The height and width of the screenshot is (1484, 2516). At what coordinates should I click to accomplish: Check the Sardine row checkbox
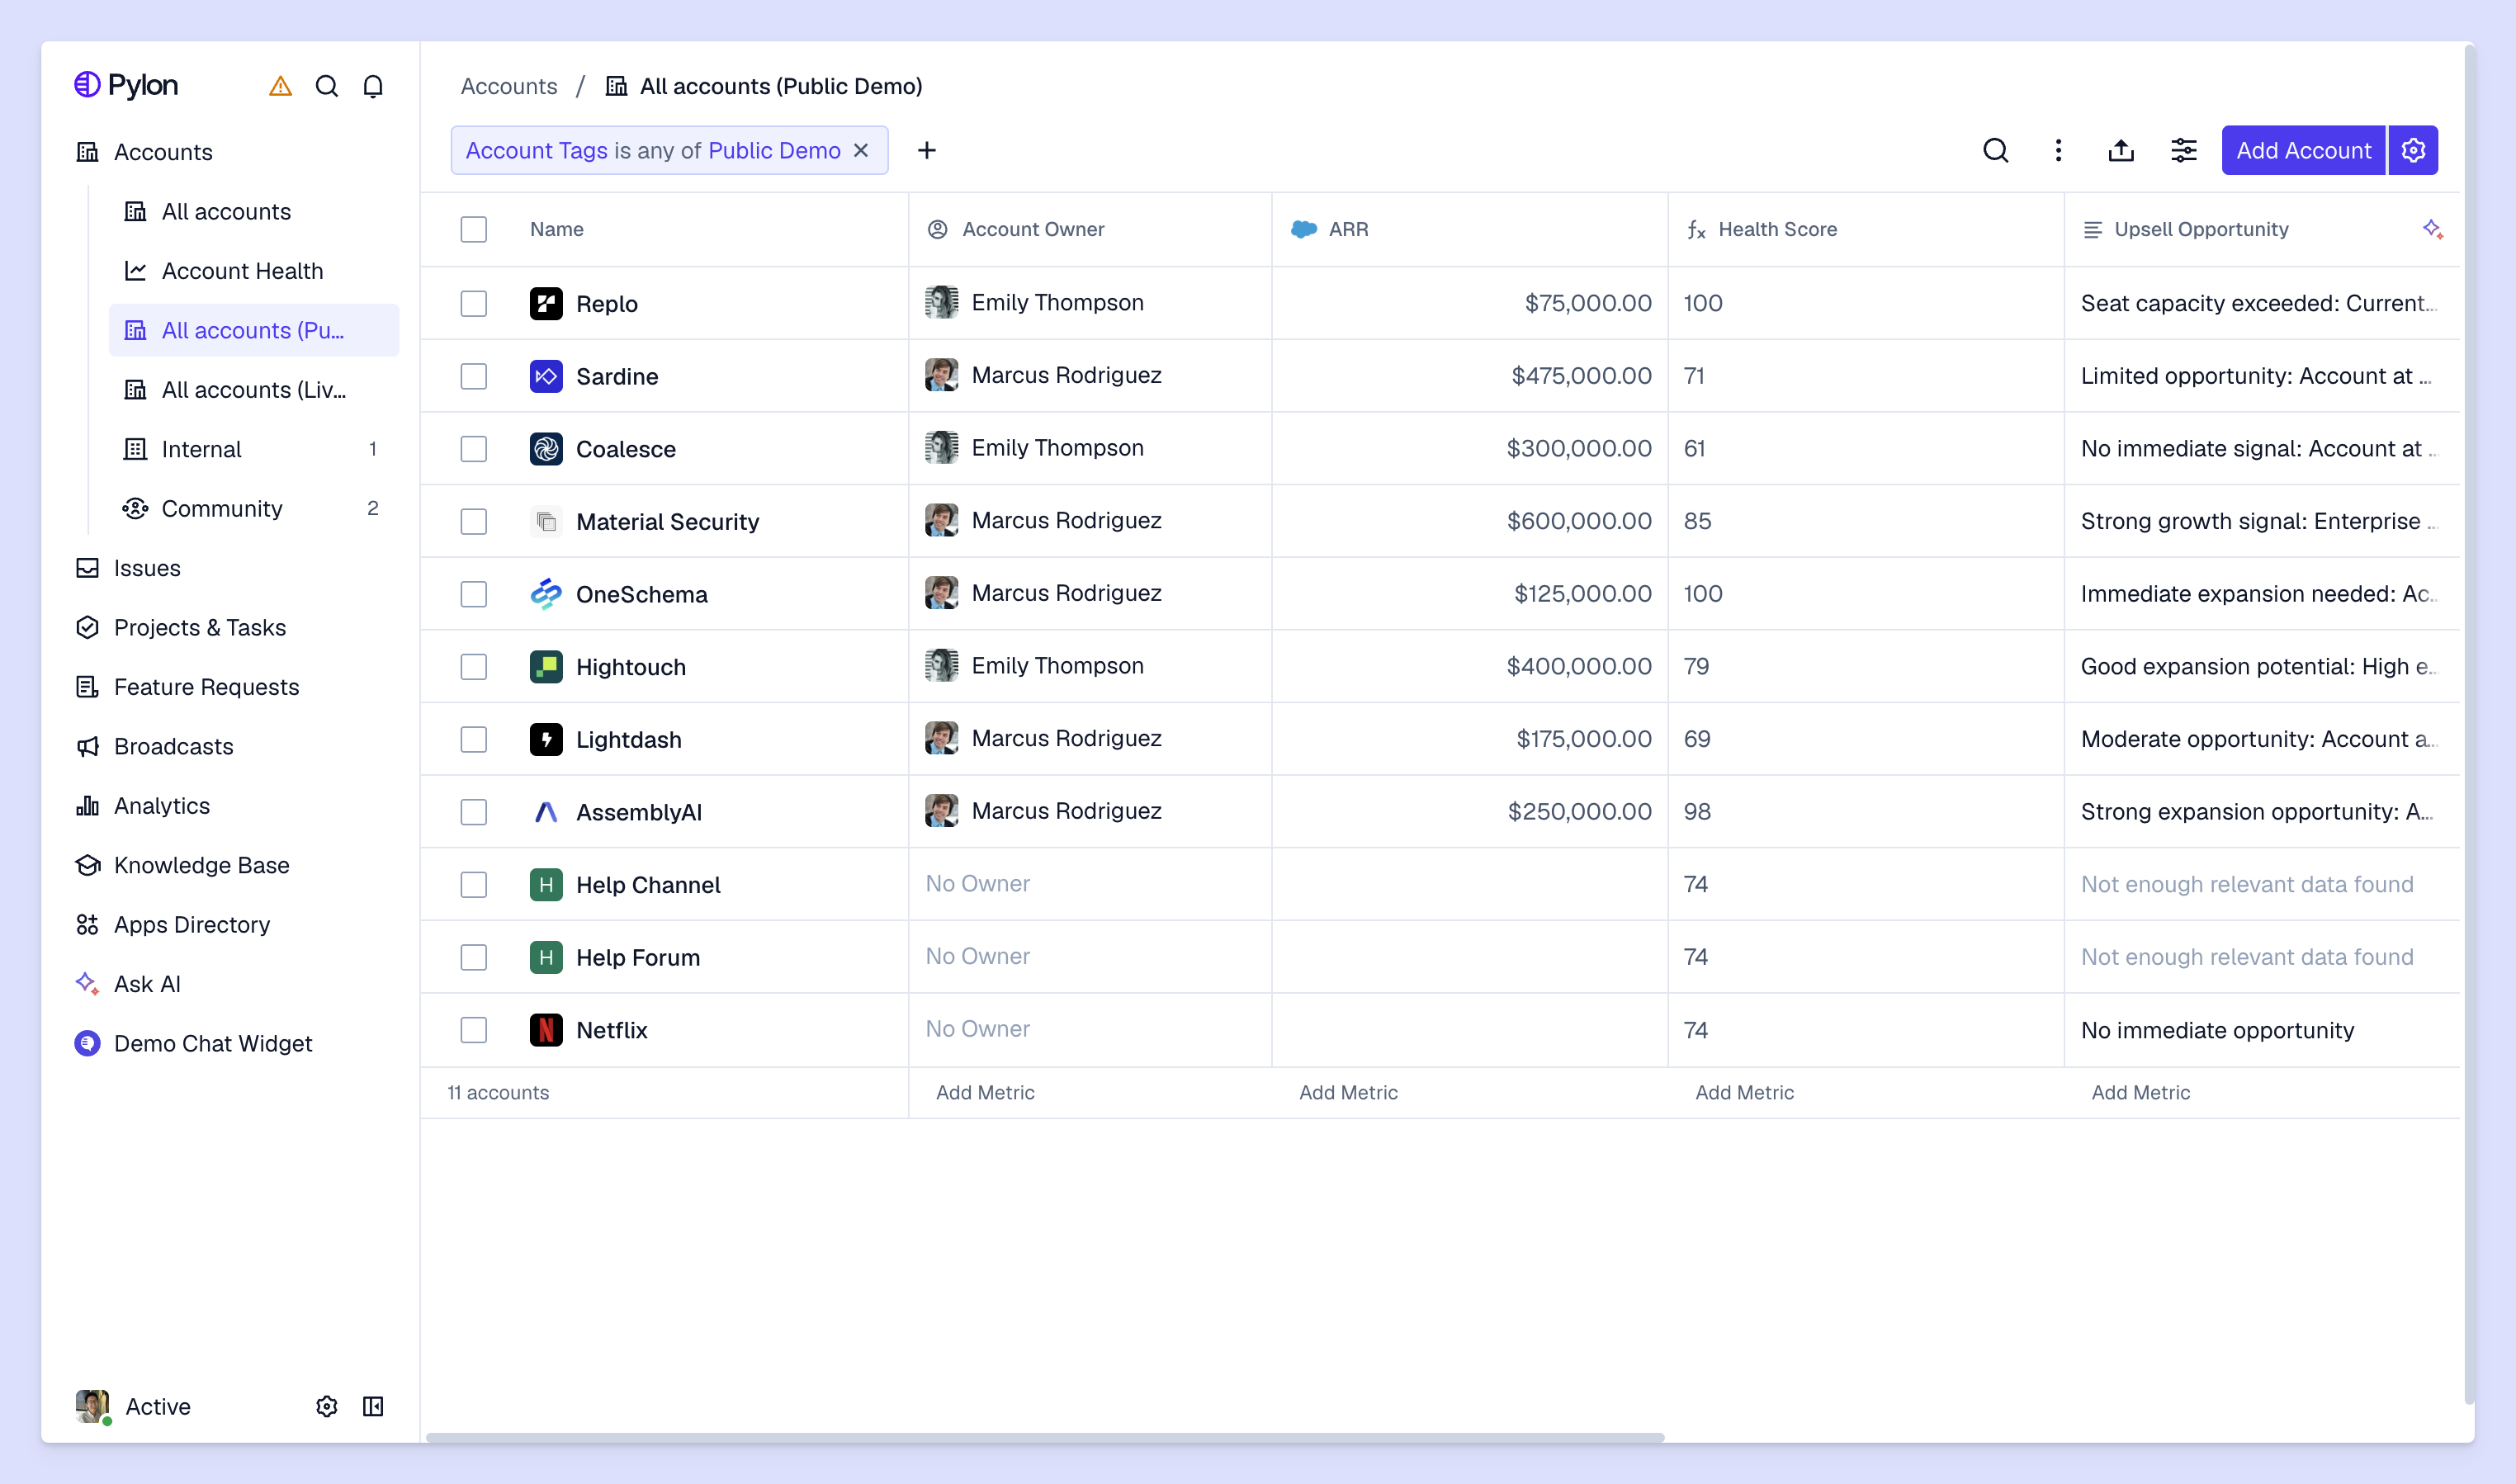click(x=474, y=376)
